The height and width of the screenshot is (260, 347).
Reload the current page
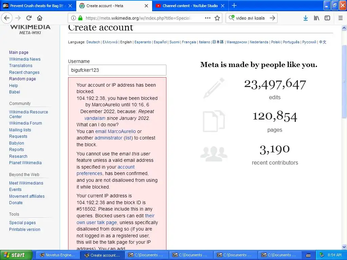(x=29, y=18)
